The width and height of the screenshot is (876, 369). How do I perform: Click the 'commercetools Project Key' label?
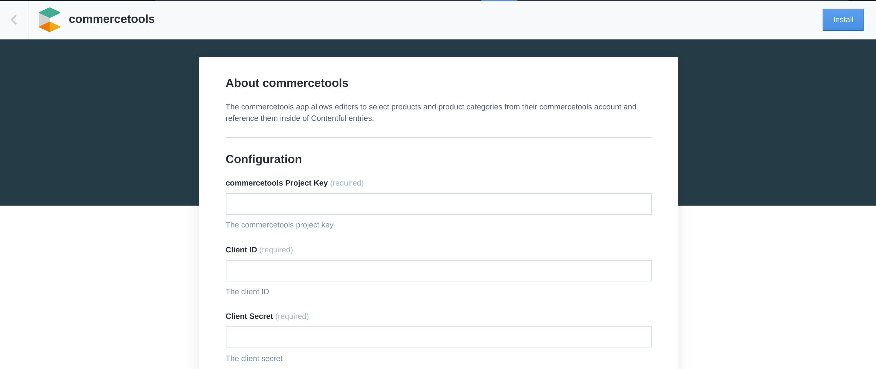(x=276, y=183)
